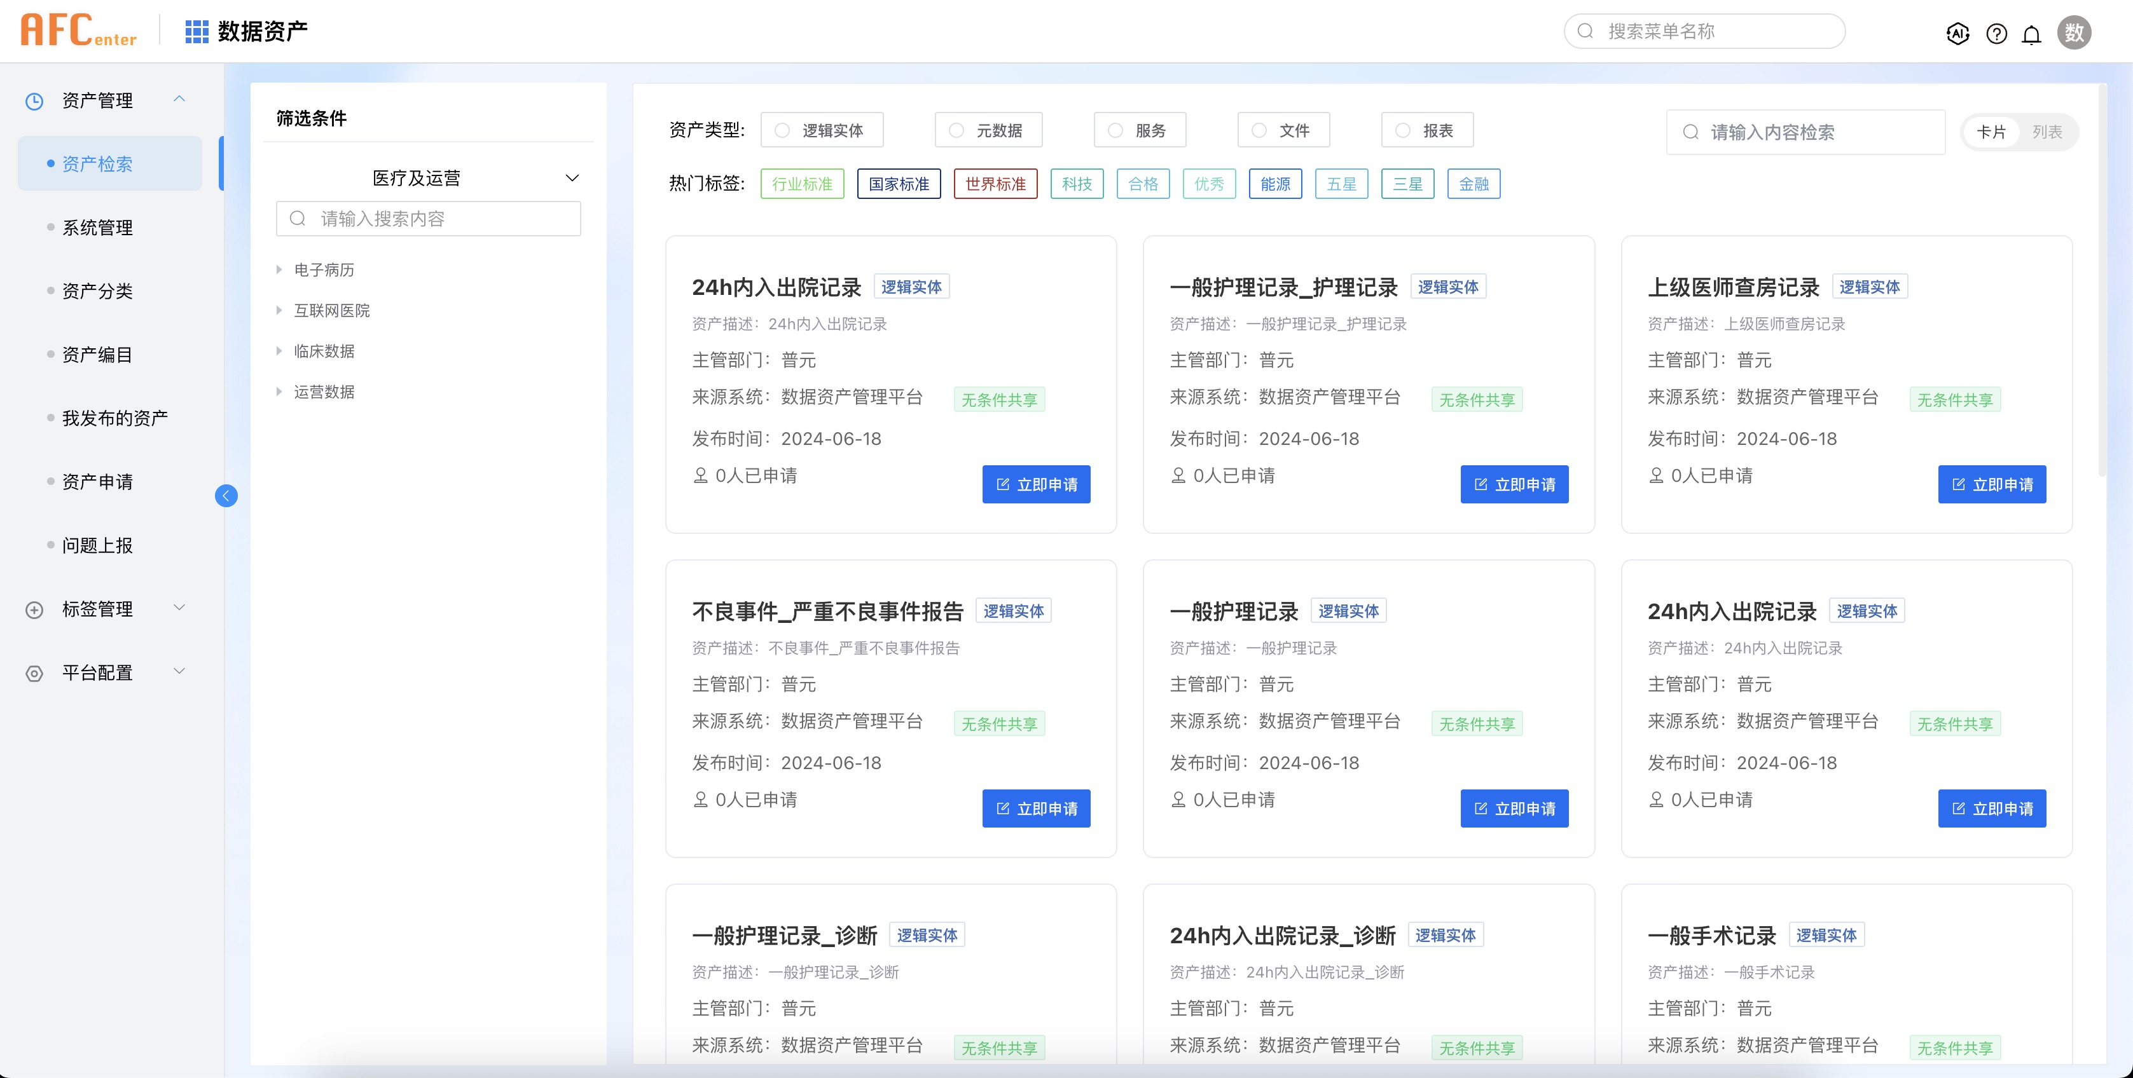Filter by the 世界标准 red tag
The height and width of the screenshot is (1078, 2133).
pyautogui.click(x=996, y=184)
